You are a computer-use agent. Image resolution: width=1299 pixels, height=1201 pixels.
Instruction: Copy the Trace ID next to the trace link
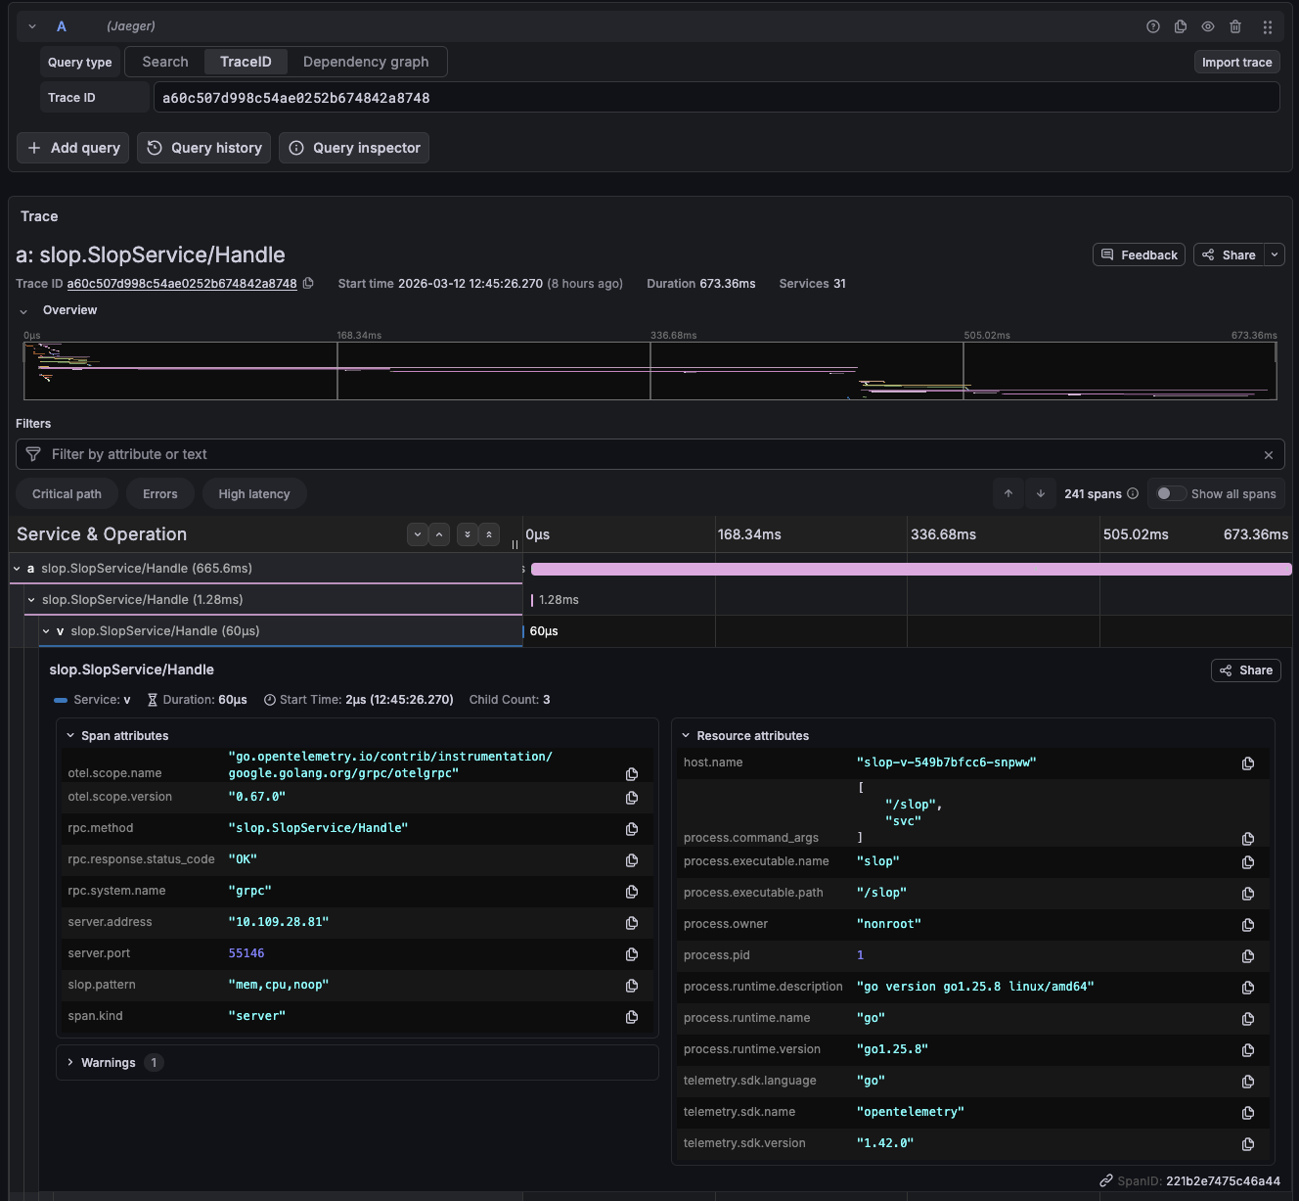(308, 284)
